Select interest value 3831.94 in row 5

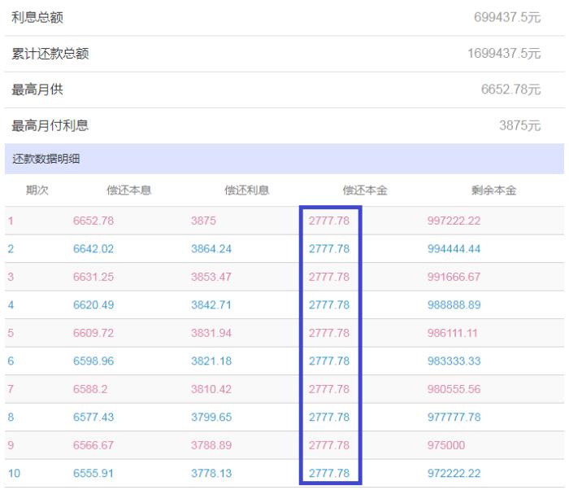[211, 333]
